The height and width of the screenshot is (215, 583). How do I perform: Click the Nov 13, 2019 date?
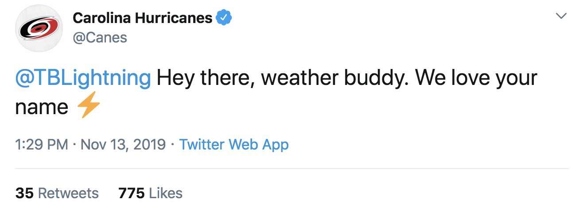point(123,144)
